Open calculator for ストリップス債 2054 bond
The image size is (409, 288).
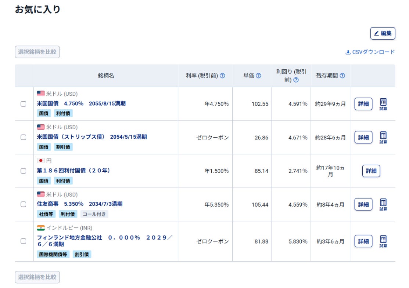pyautogui.click(x=383, y=137)
